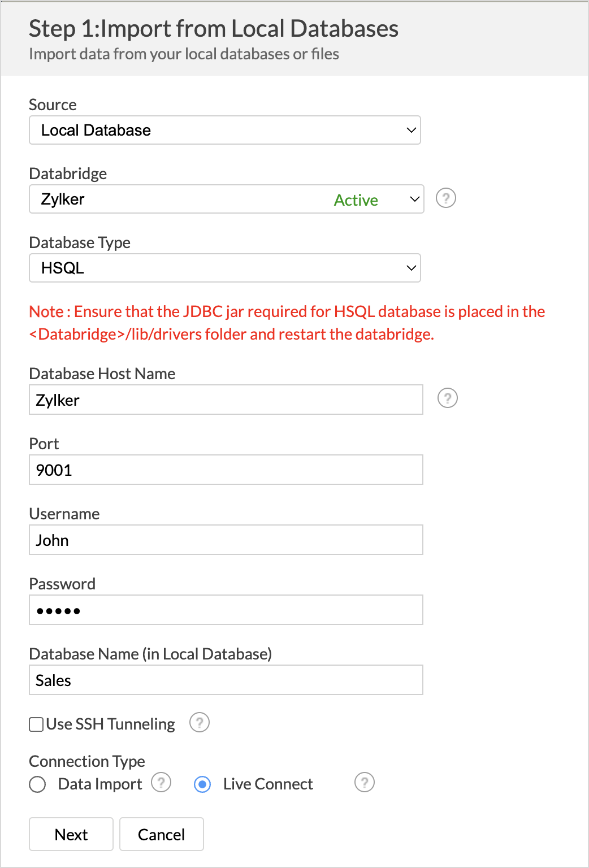Cancel the import setup
589x868 pixels.
(161, 834)
